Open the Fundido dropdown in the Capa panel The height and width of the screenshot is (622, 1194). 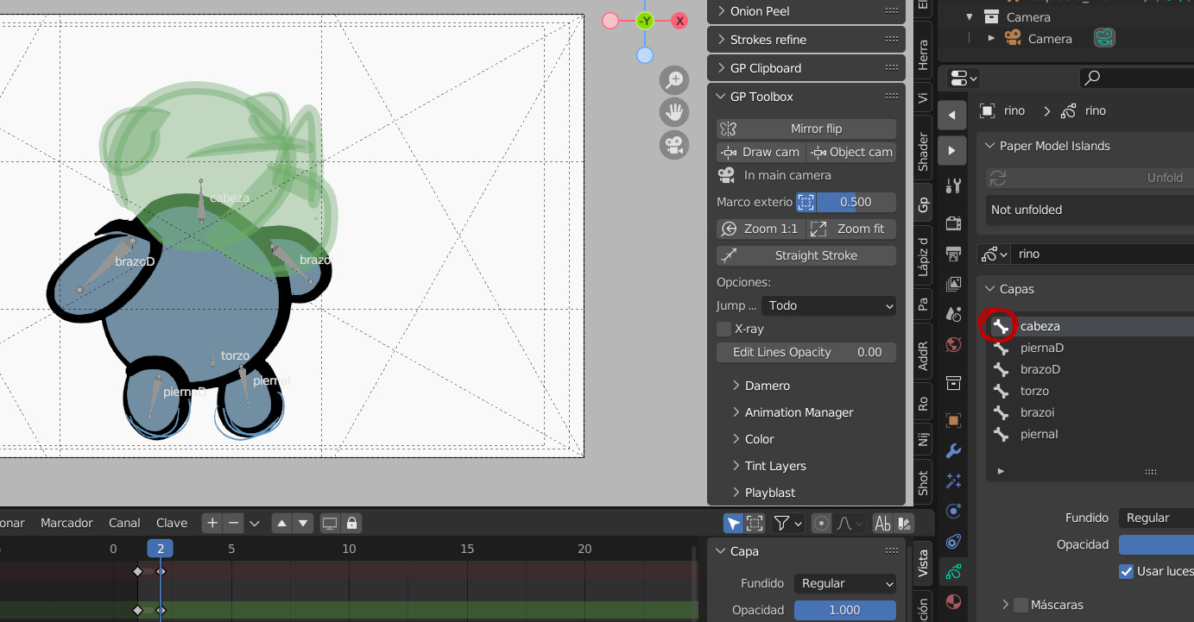[845, 583]
